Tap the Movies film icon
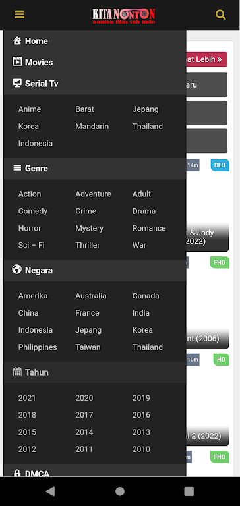Viewport: 240px width, 506px height. click(x=17, y=62)
